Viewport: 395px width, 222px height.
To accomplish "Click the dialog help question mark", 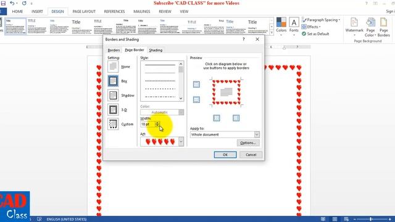I will click(244, 39).
